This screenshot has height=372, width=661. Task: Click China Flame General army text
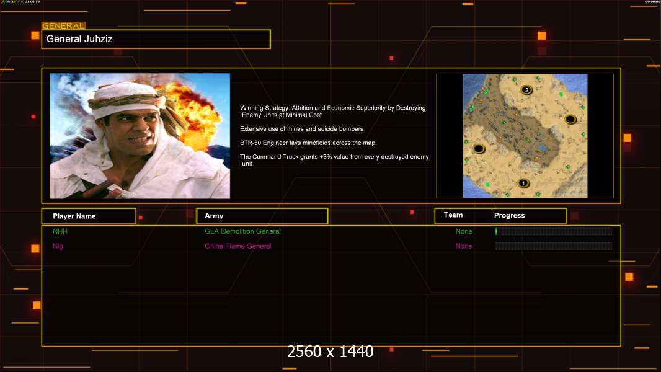coord(237,246)
